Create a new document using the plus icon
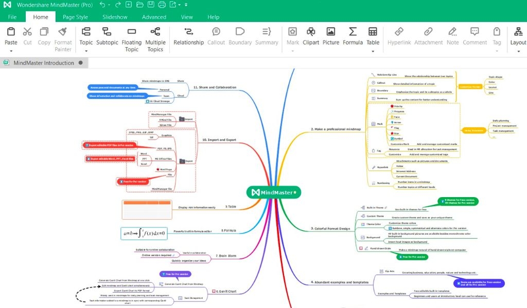527x308 pixels. [128, 5]
